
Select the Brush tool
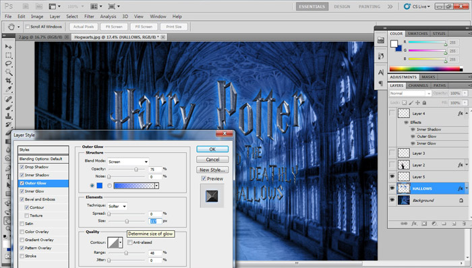pos(8,108)
